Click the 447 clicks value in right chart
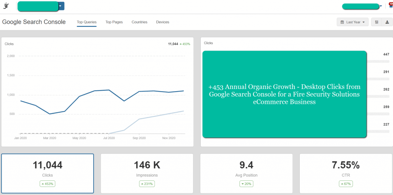Screen dimensions: 393x195 click(386, 54)
